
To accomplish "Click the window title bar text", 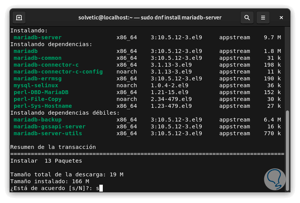I will [x=150, y=18].
